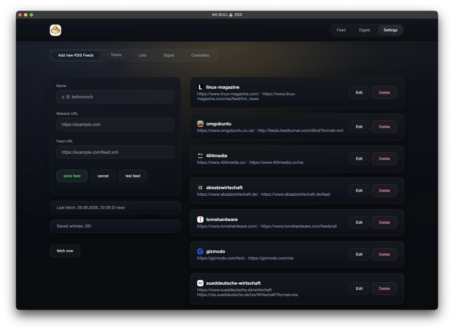This screenshot has height=331, width=454.
Task: Switch to the Topics settings tab
Action: pos(116,55)
